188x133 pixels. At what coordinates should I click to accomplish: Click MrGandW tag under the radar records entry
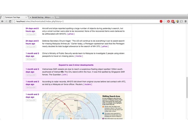(31, 87)
